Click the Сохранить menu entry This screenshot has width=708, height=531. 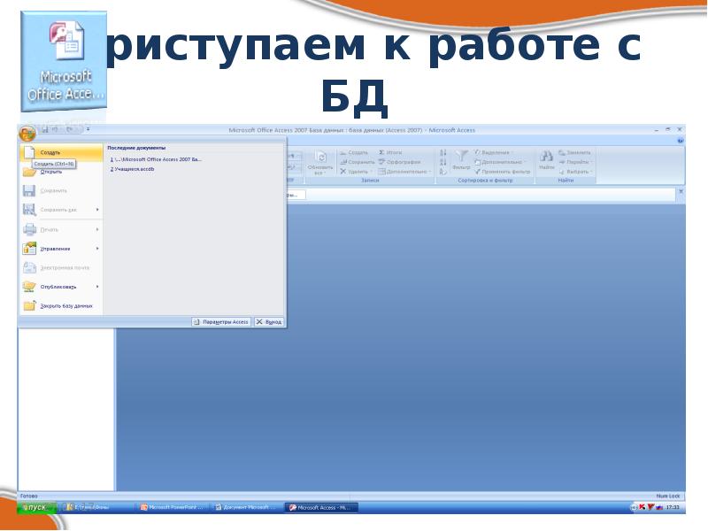tap(61, 190)
